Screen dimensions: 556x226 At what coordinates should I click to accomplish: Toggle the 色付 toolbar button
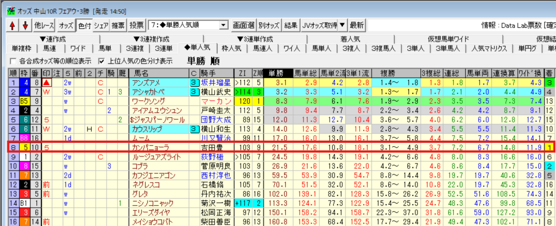click(84, 25)
